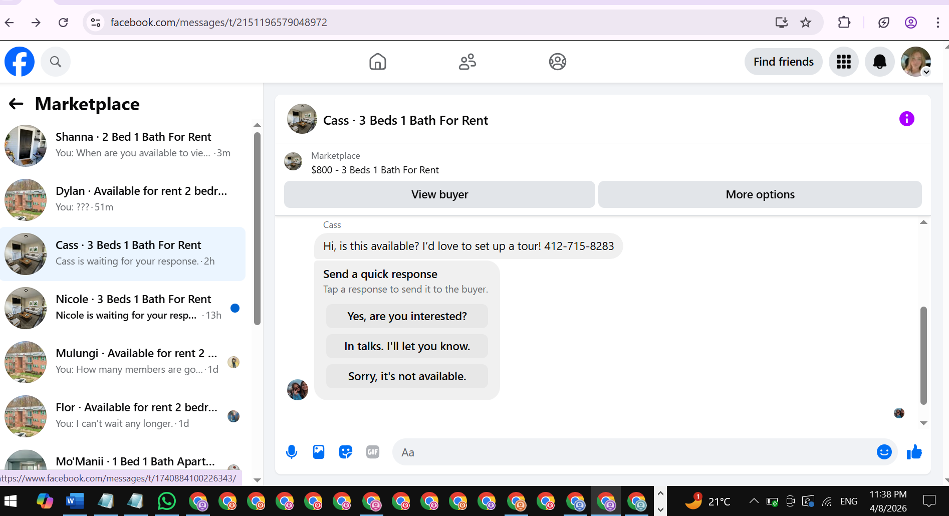This screenshot has width=949, height=516.
Task: Send quick response 'In talks. I'll let you know.'
Action: 407,346
